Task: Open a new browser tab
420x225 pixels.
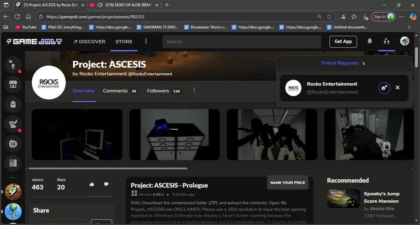Action: pos(167,5)
